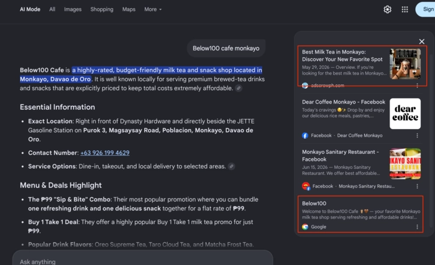Expand the More dropdown in search tabs

pos(153,9)
